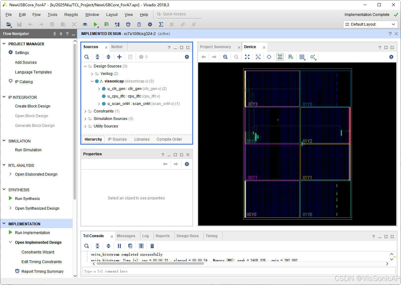Open the Flow menu
401x285 pixels.
click(37, 14)
